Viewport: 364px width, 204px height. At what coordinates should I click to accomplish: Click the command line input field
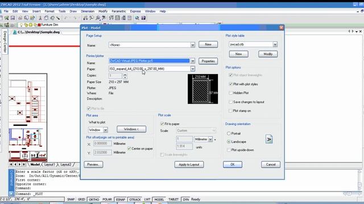tap(186, 194)
